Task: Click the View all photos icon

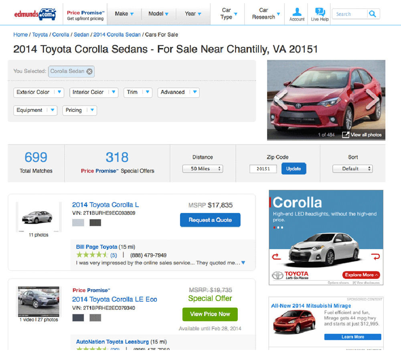Action: tap(346, 135)
